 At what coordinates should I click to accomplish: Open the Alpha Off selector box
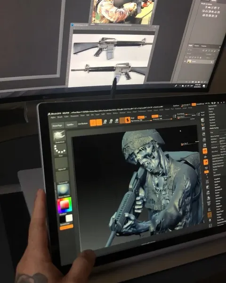(x=62, y=163)
